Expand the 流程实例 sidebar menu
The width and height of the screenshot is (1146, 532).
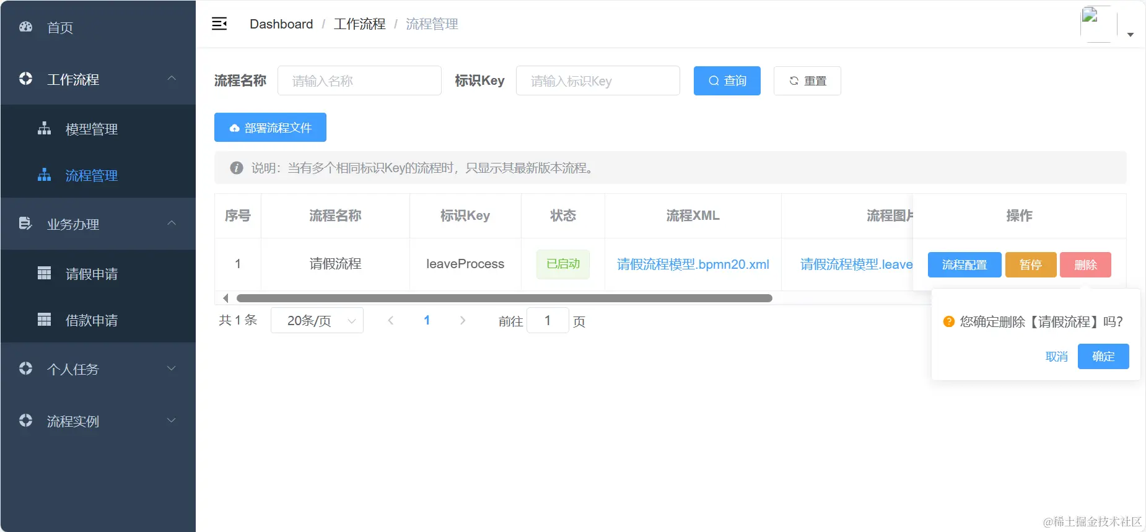pos(172,421)
